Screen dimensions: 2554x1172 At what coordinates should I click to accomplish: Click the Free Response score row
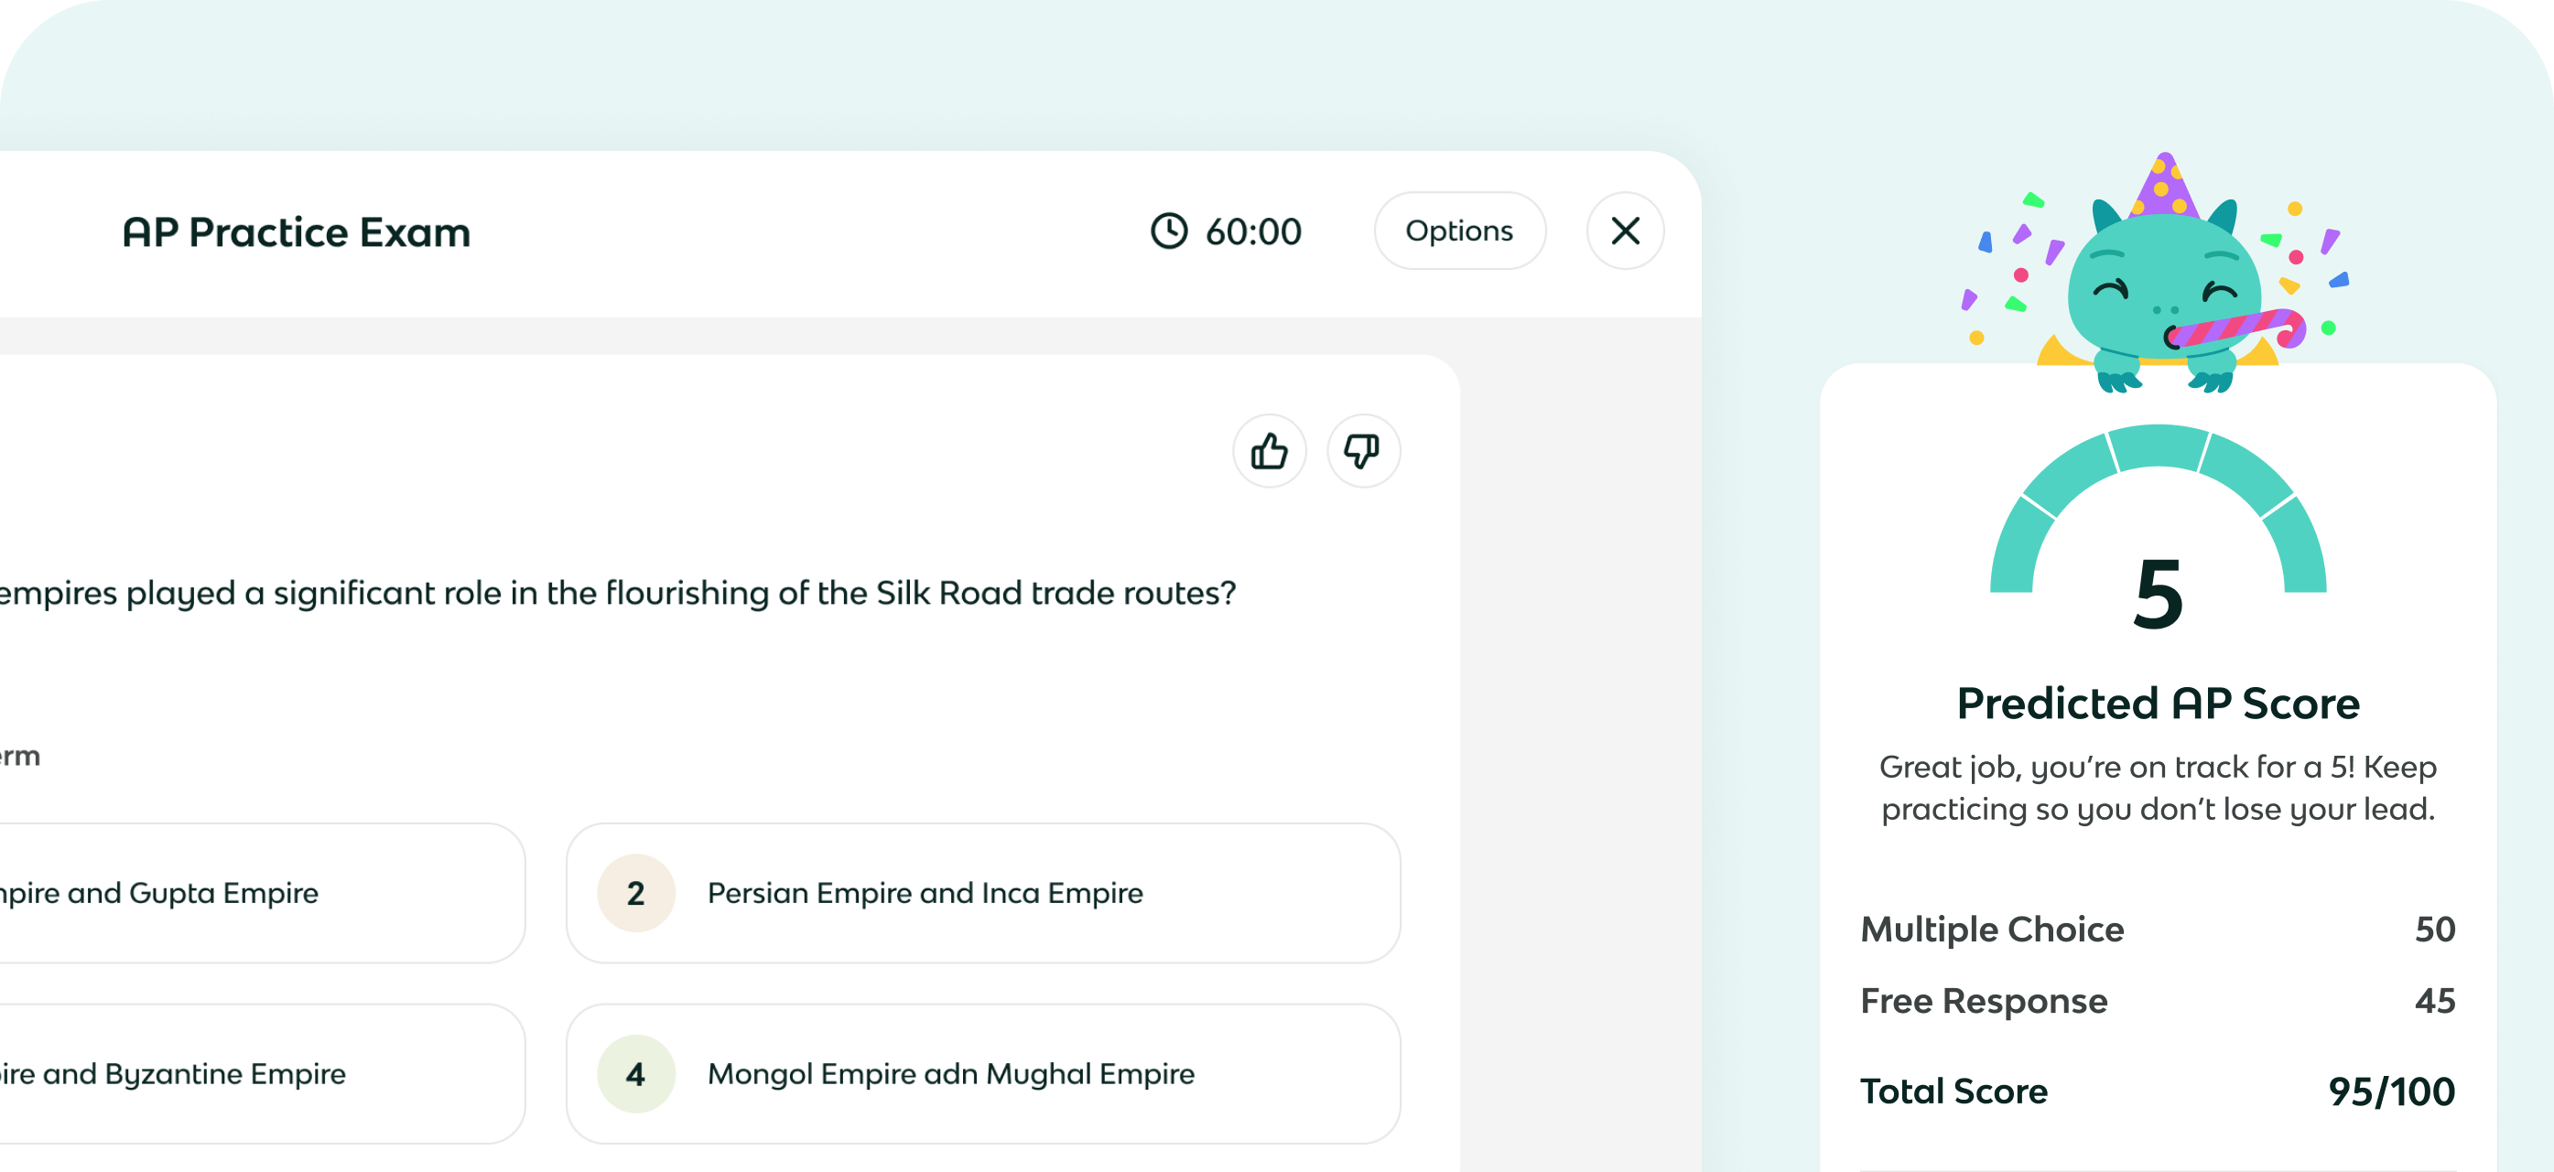(2158, 1001)
